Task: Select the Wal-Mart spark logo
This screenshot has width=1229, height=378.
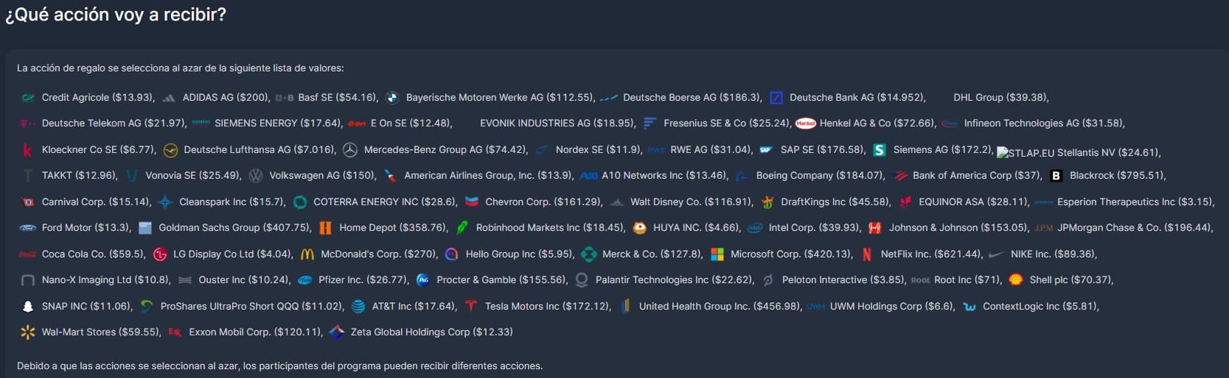Action: coord(28,332)
